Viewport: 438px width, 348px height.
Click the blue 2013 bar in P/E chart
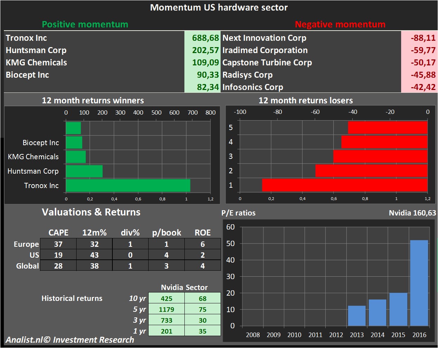point(357,316)
